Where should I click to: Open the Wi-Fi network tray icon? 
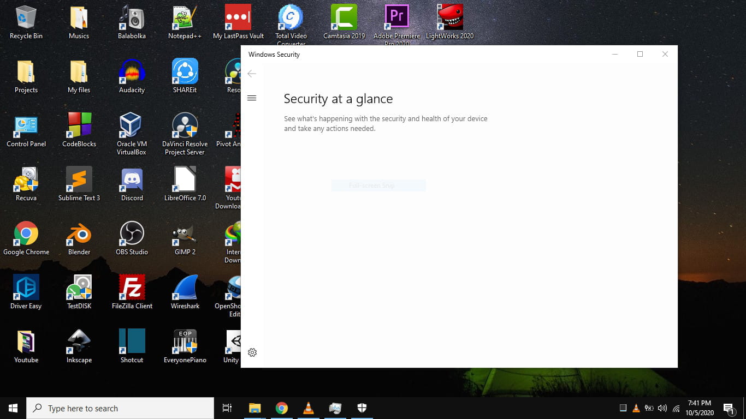coord(676,408)
